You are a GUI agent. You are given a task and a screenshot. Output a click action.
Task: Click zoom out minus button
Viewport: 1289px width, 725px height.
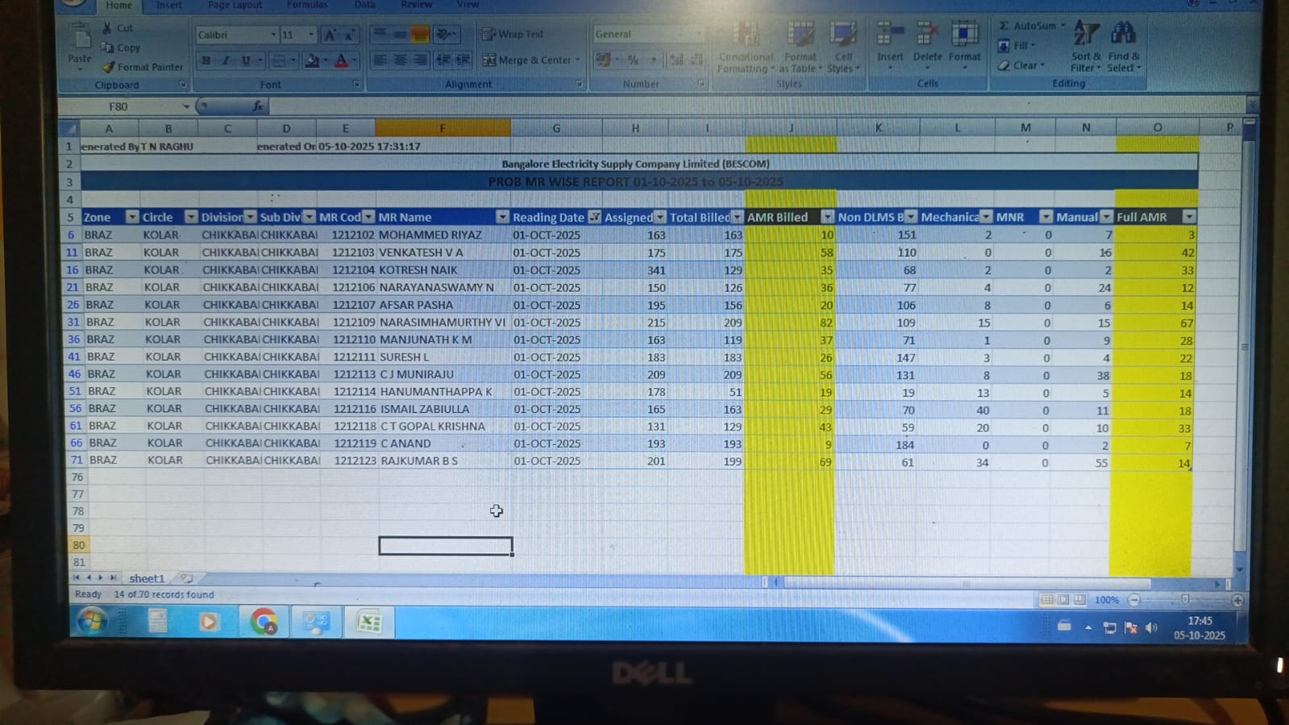(1134, 600)
